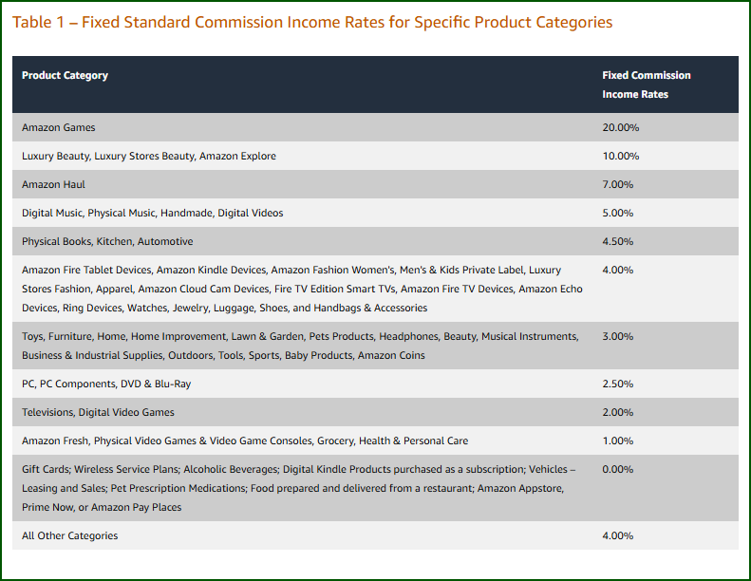Select the PC, PC Components, DVD & Blu-Ray row

coord(375,384)
